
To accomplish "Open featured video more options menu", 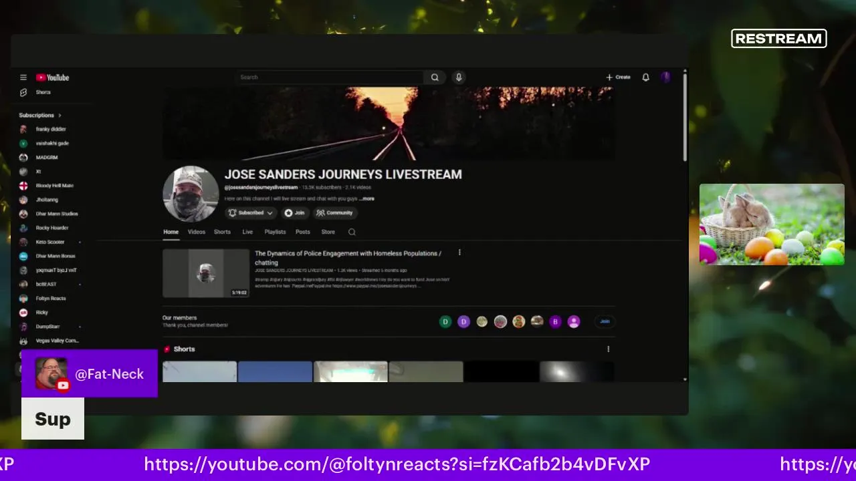I will click(x=459, y=253).
